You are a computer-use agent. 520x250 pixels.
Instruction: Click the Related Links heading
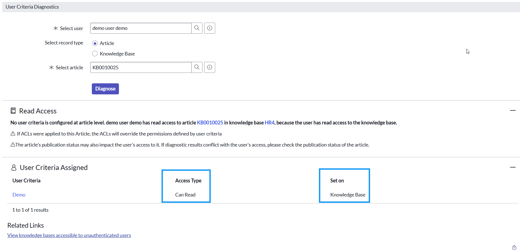pos(25,225)
